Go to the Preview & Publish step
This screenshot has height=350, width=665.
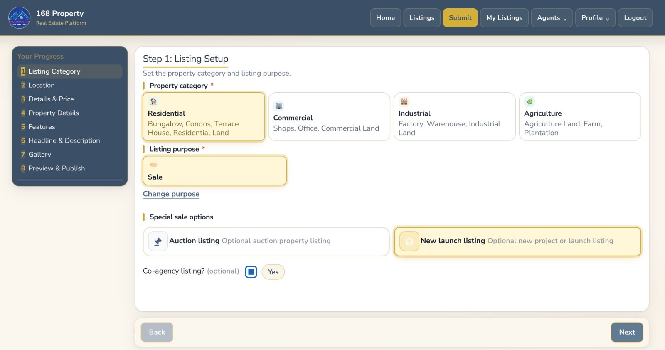click(70, 168)
